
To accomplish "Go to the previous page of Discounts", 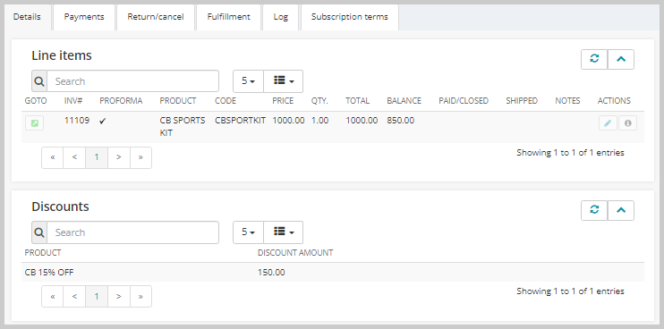I will pos(74,297).
